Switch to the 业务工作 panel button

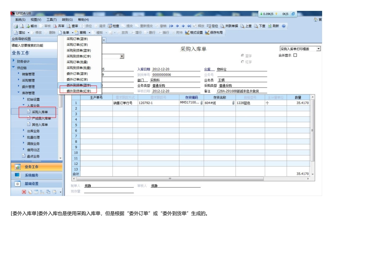point(36,167)
